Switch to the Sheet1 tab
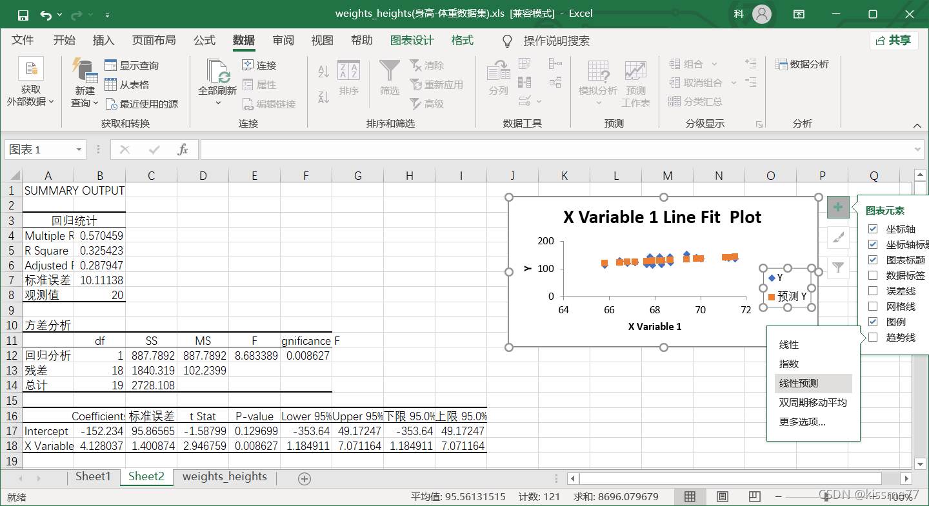Screen dimensions: 929x506 (x=94, y=476)
